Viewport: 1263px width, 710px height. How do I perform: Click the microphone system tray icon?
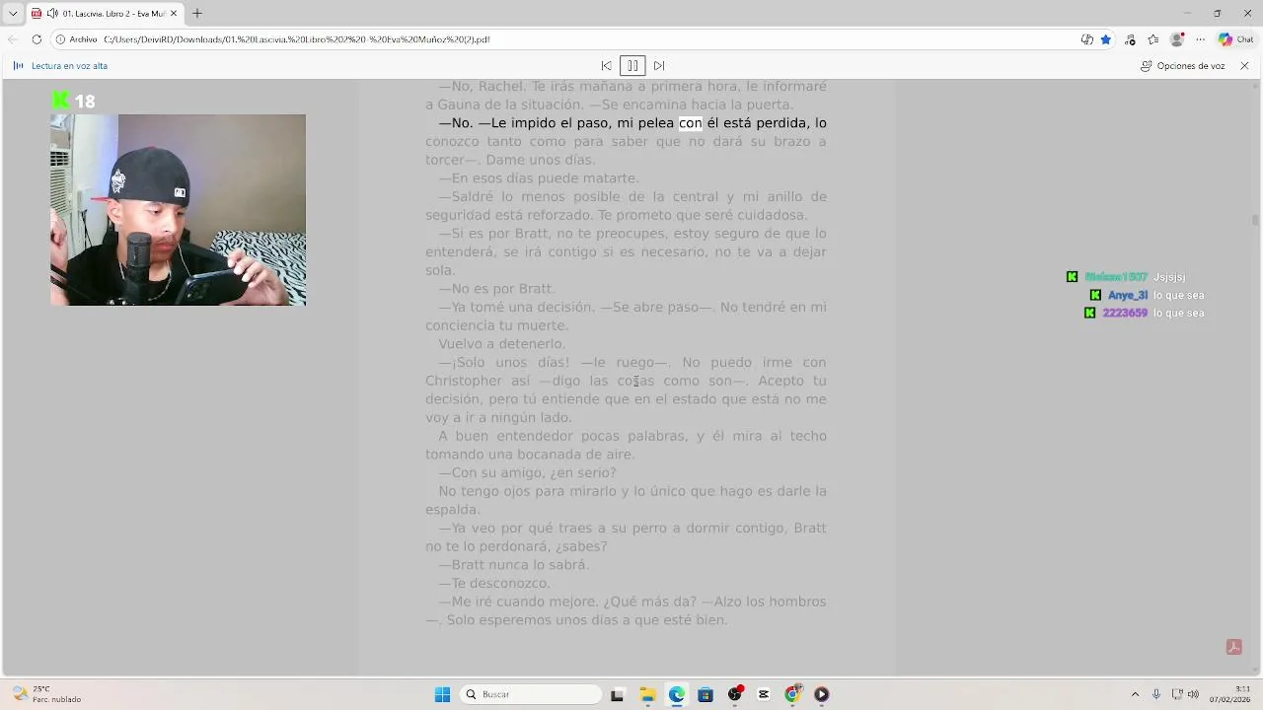pyautogui.click(x=1156, y=694)
